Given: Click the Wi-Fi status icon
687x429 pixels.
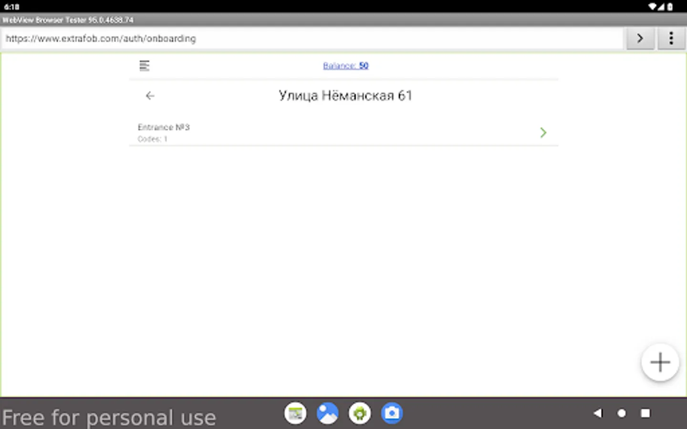Looking at the screenshot, I should 652,7.
